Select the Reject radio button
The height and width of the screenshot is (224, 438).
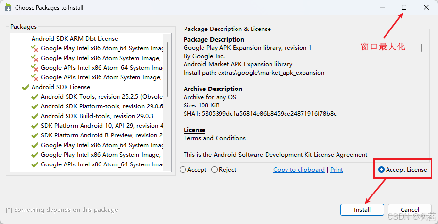[x=215, y=170]
